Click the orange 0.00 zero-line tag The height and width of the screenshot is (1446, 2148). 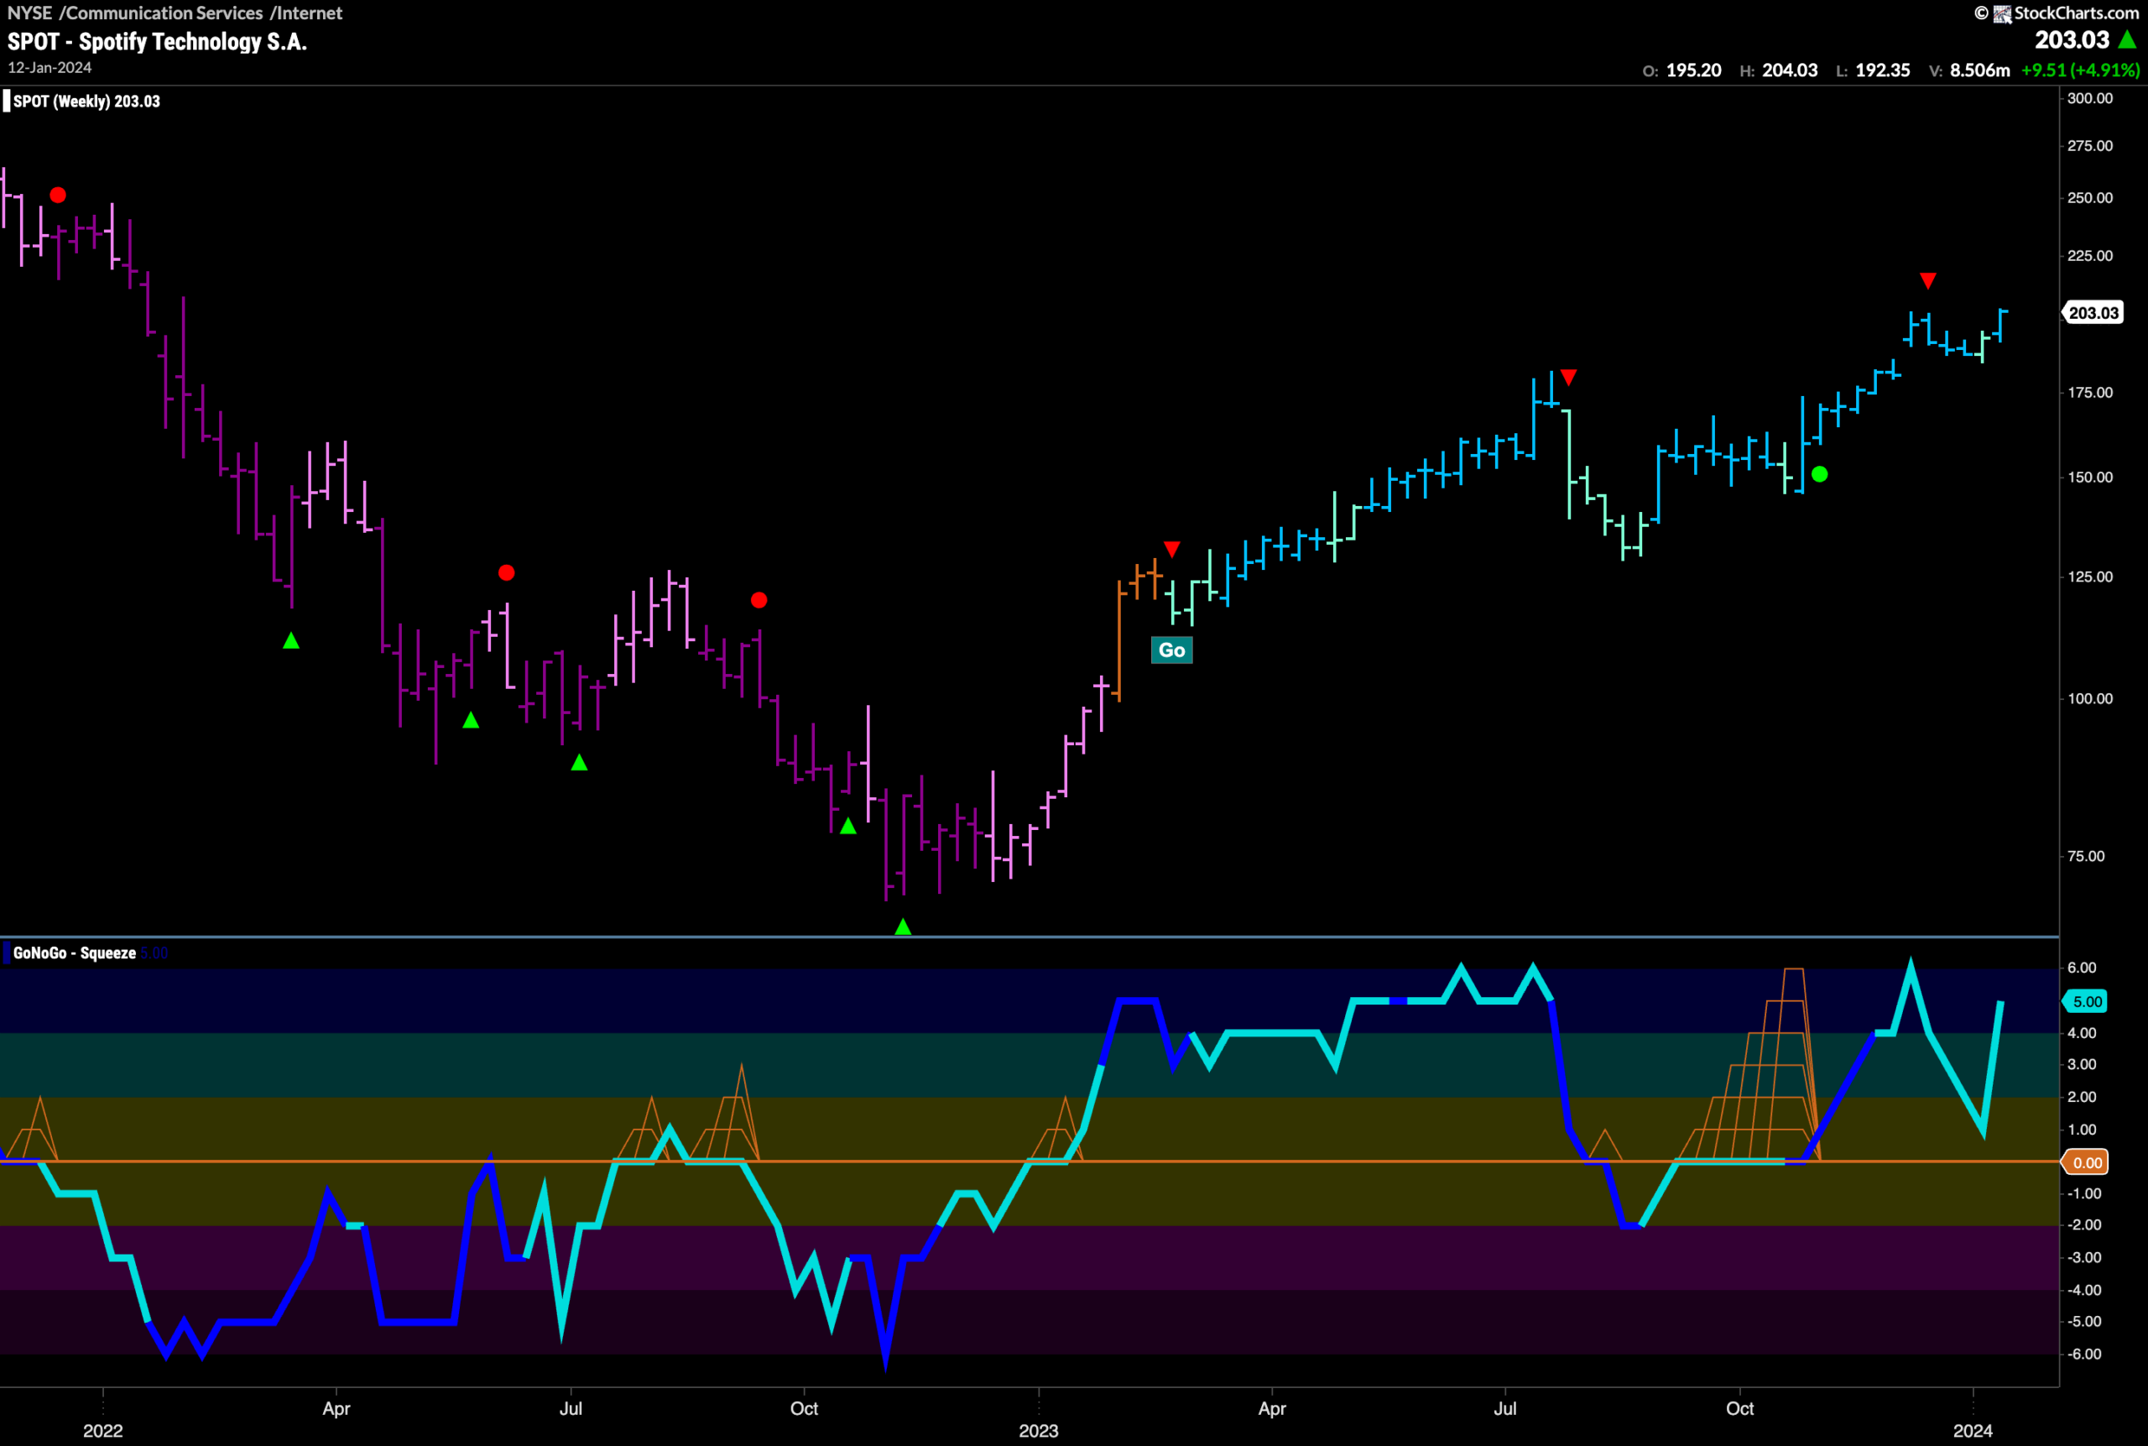point(2087,1162)
